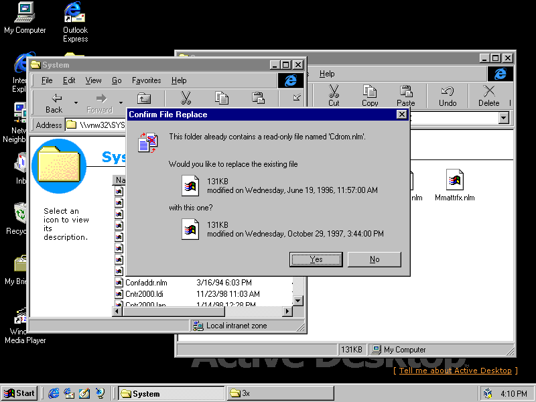Open the Start menu
This screenshot has width=536, height=402.
coord(19,393)
